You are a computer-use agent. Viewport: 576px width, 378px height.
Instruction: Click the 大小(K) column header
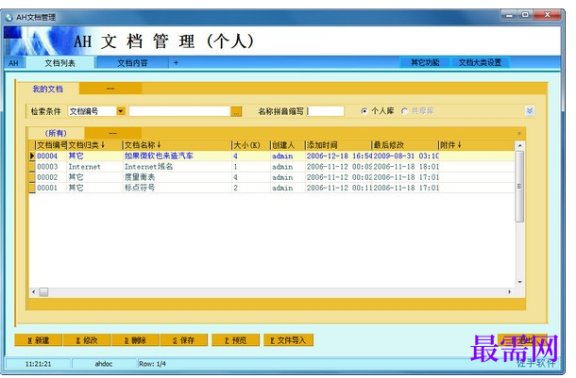point(251,145)
